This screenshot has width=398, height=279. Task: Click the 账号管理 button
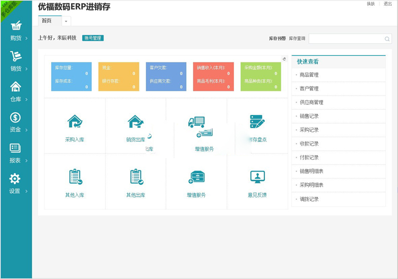click(x=92, y=38)
